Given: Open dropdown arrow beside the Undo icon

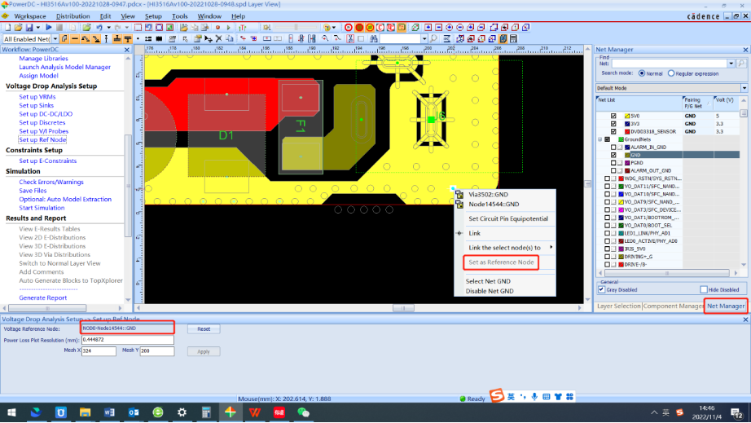Looking at the screenshot, I should click(x=108, y=28).
